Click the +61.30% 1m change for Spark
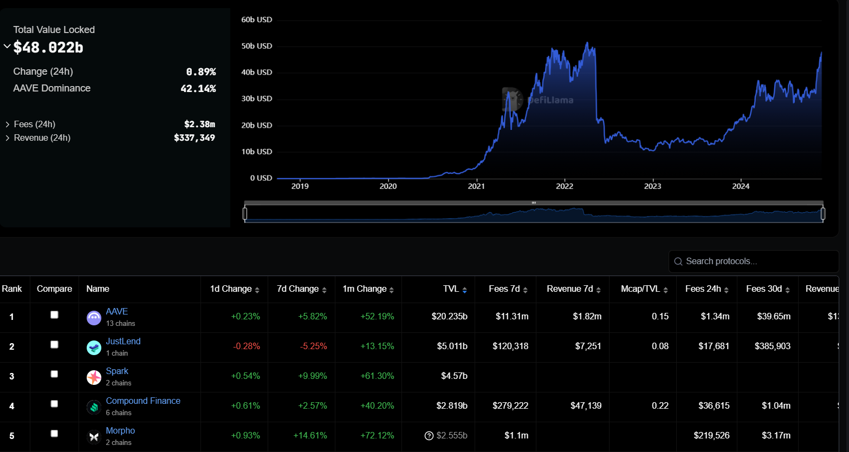 coord(377,376)
